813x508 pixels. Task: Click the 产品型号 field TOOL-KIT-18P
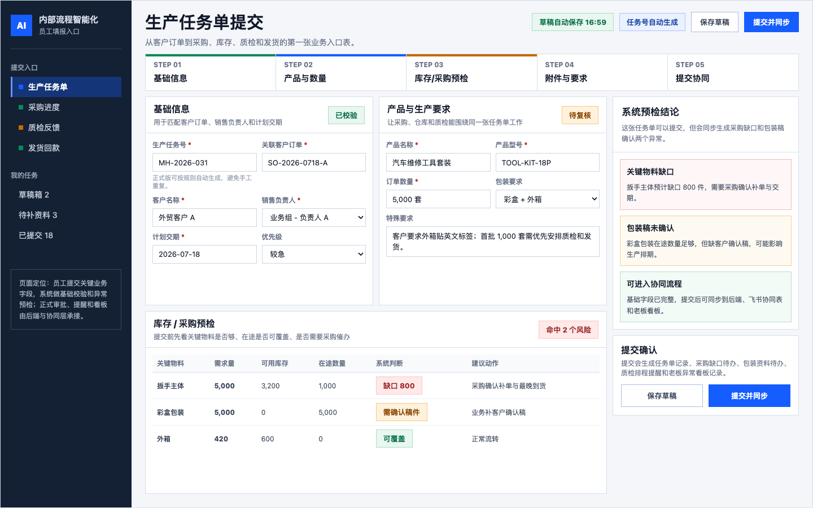[x=548, y=163]
